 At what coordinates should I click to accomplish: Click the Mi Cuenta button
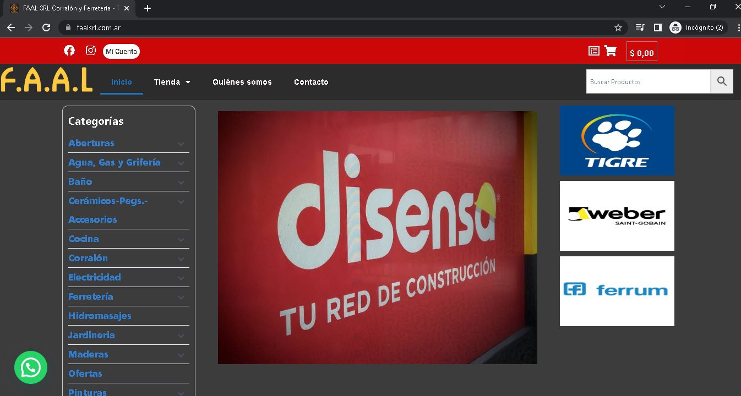121,52
